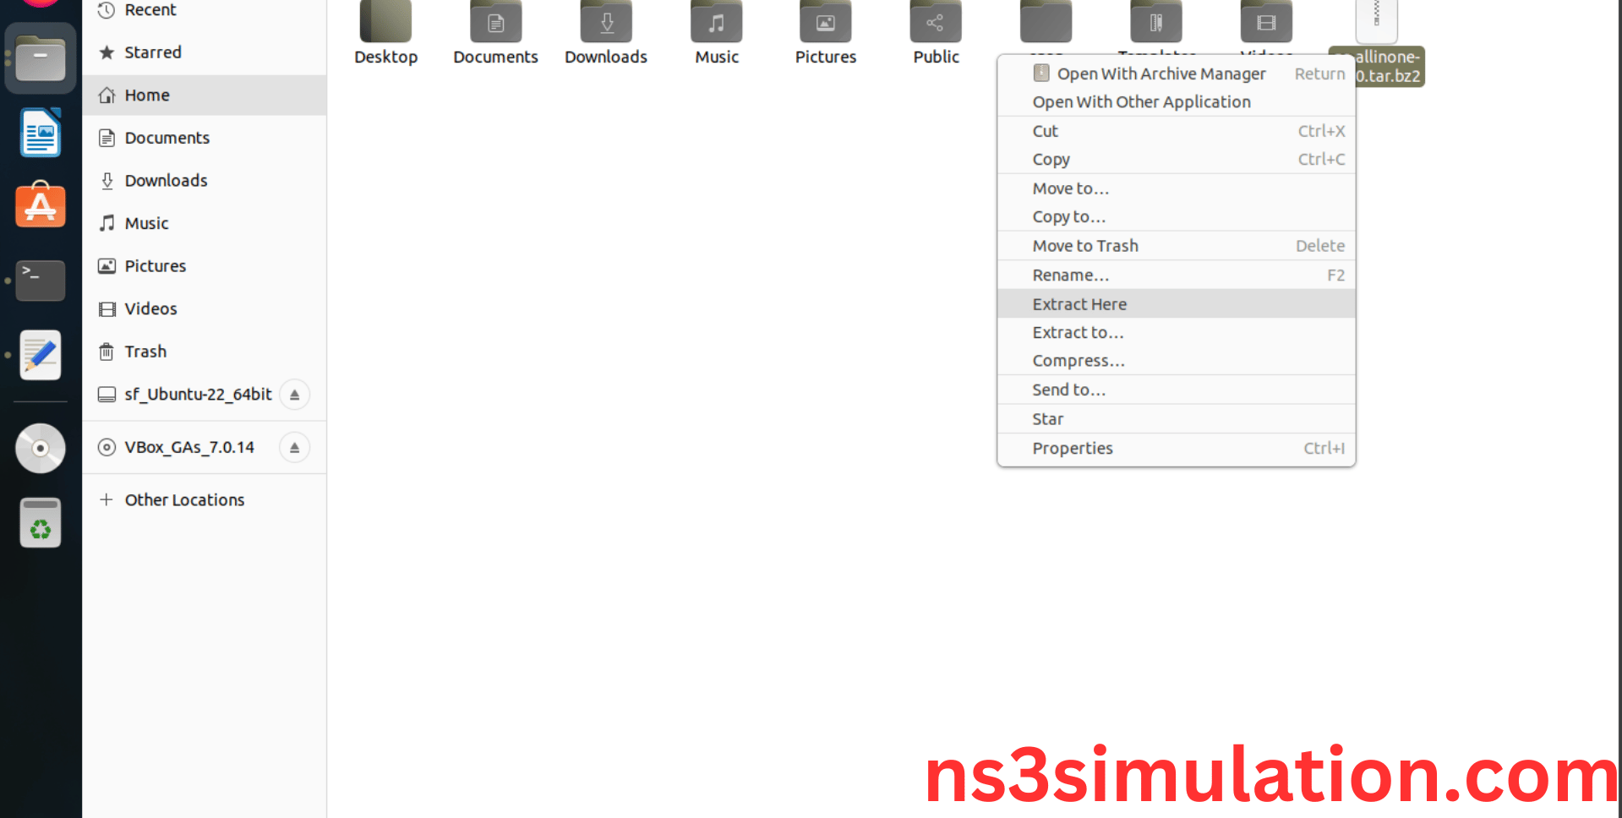The width and height of the screenshot is (1622, 818).
Task: Click Open With Archive Manager
Action: coord(1161,74)
